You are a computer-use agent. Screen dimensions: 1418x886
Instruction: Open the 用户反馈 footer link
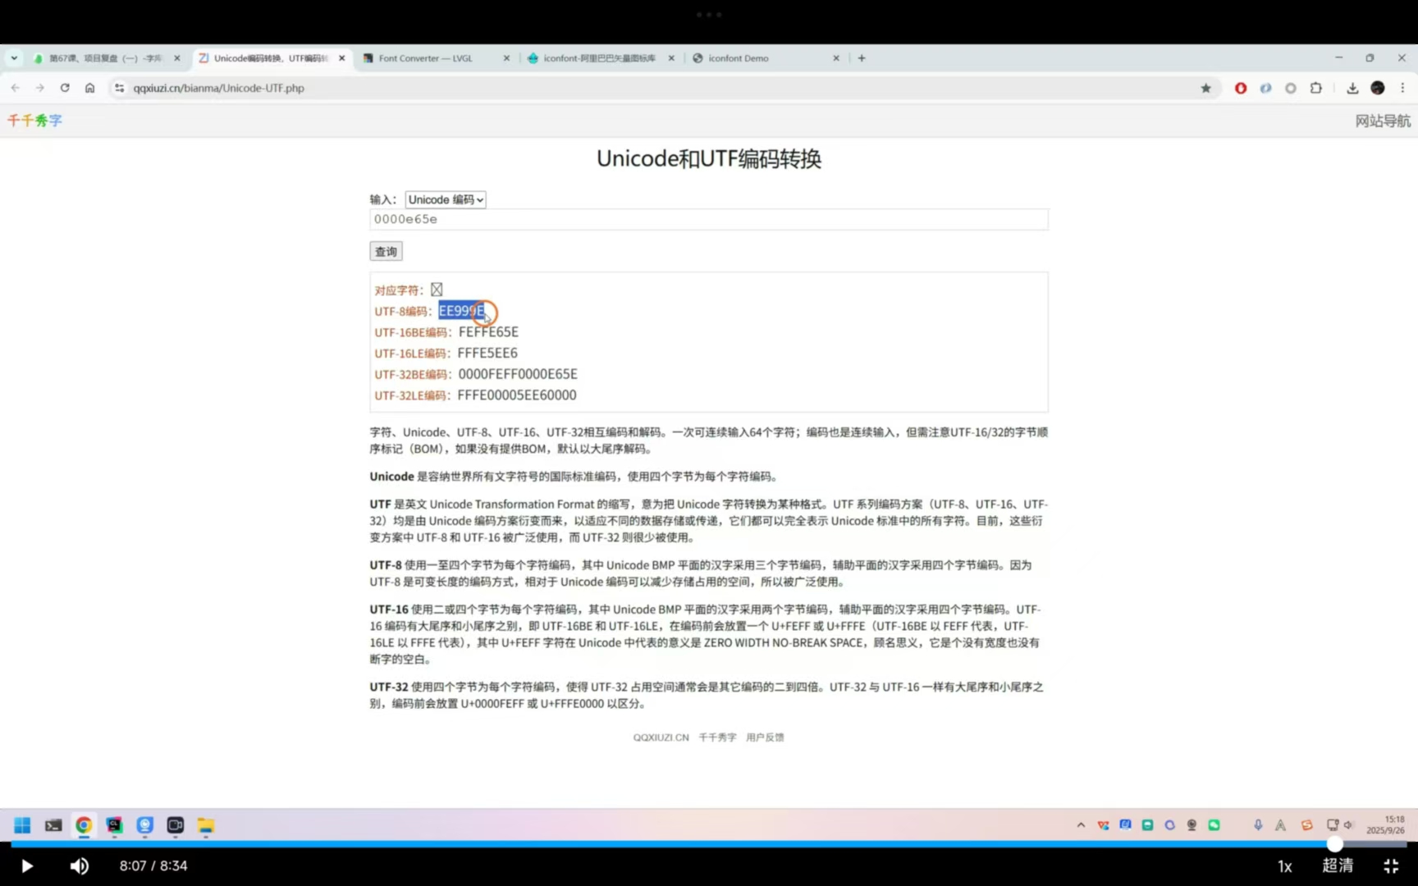(765, 738)
